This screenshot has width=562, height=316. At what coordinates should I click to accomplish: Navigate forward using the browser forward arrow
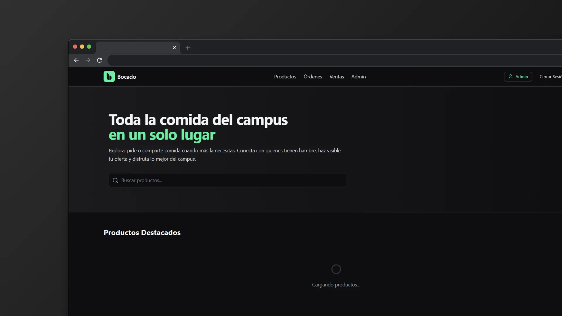(x=88, y=60)
